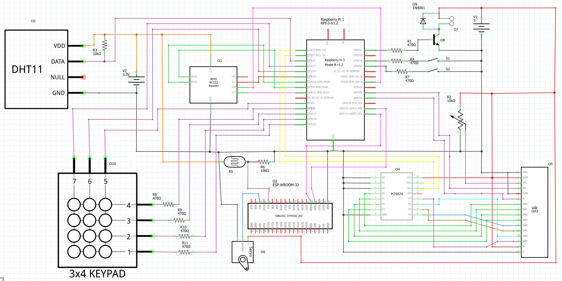Image resolution: width=562 pixels, height=281 pixels.
Task: Click the 'GPIO14 UART0_TXD' pin label
Action: click(350, 114)
